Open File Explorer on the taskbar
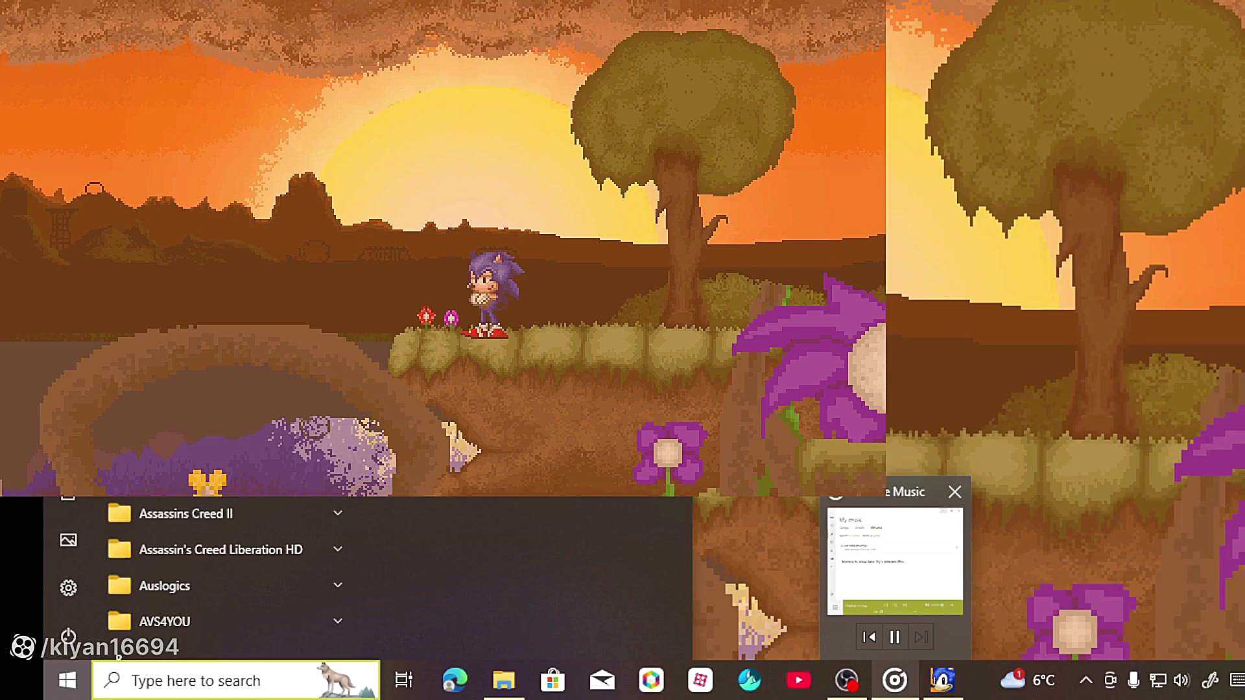The width and height of the screenshot is (1245, 700). click(x=503, y=680)
